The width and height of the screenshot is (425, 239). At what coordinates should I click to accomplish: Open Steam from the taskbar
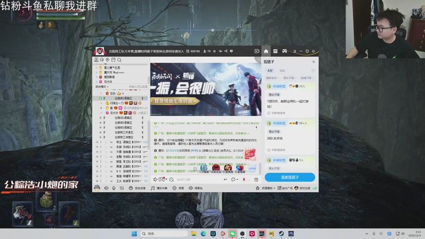(282, 234)
